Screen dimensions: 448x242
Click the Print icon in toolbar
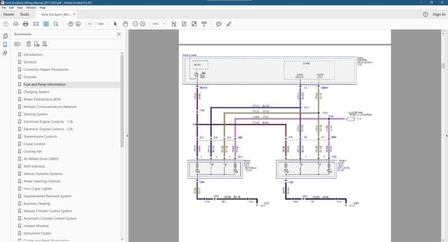tap(26, 24)
